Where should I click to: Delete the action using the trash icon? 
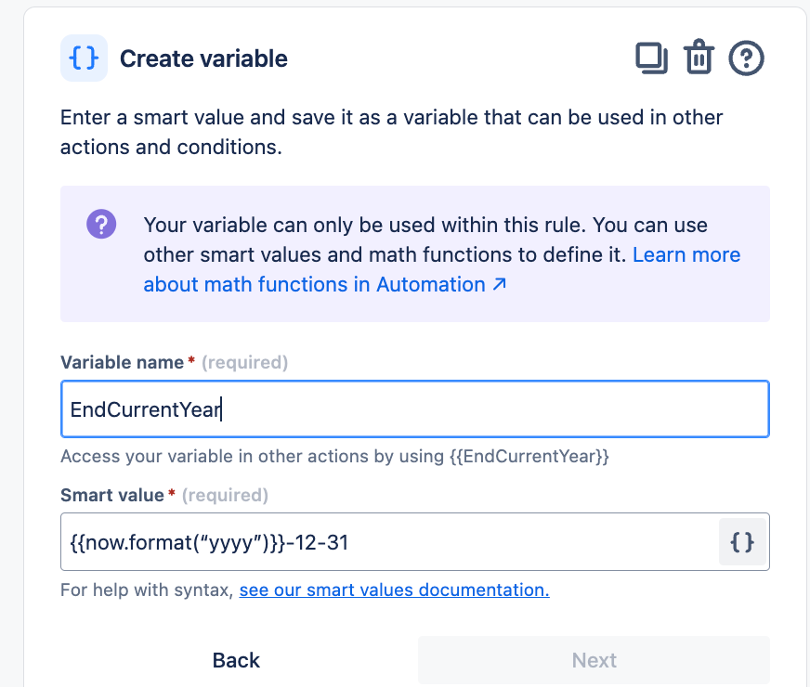click(699, 58)
